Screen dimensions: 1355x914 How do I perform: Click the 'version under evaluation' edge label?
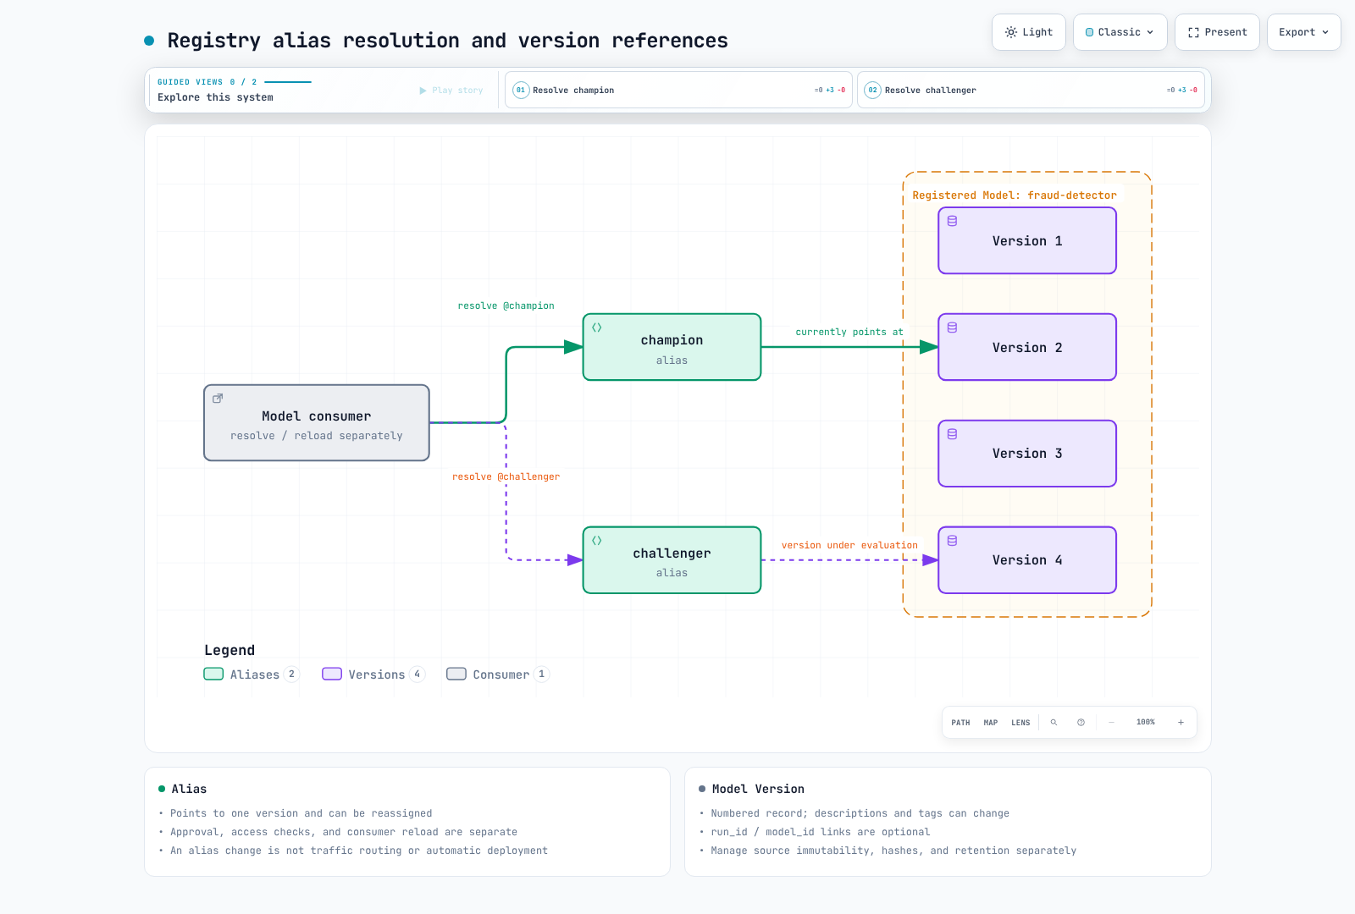849,546
